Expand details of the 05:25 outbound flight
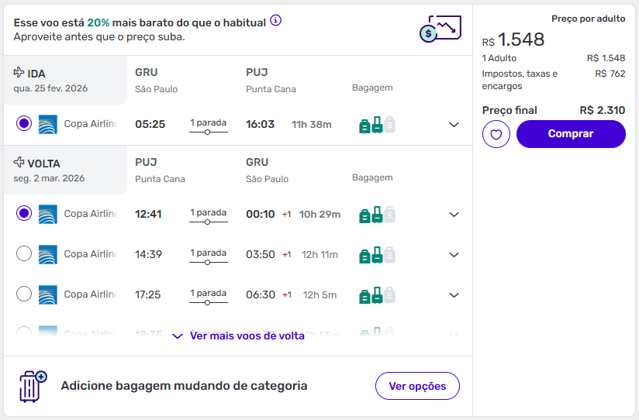 coord(454,125)
